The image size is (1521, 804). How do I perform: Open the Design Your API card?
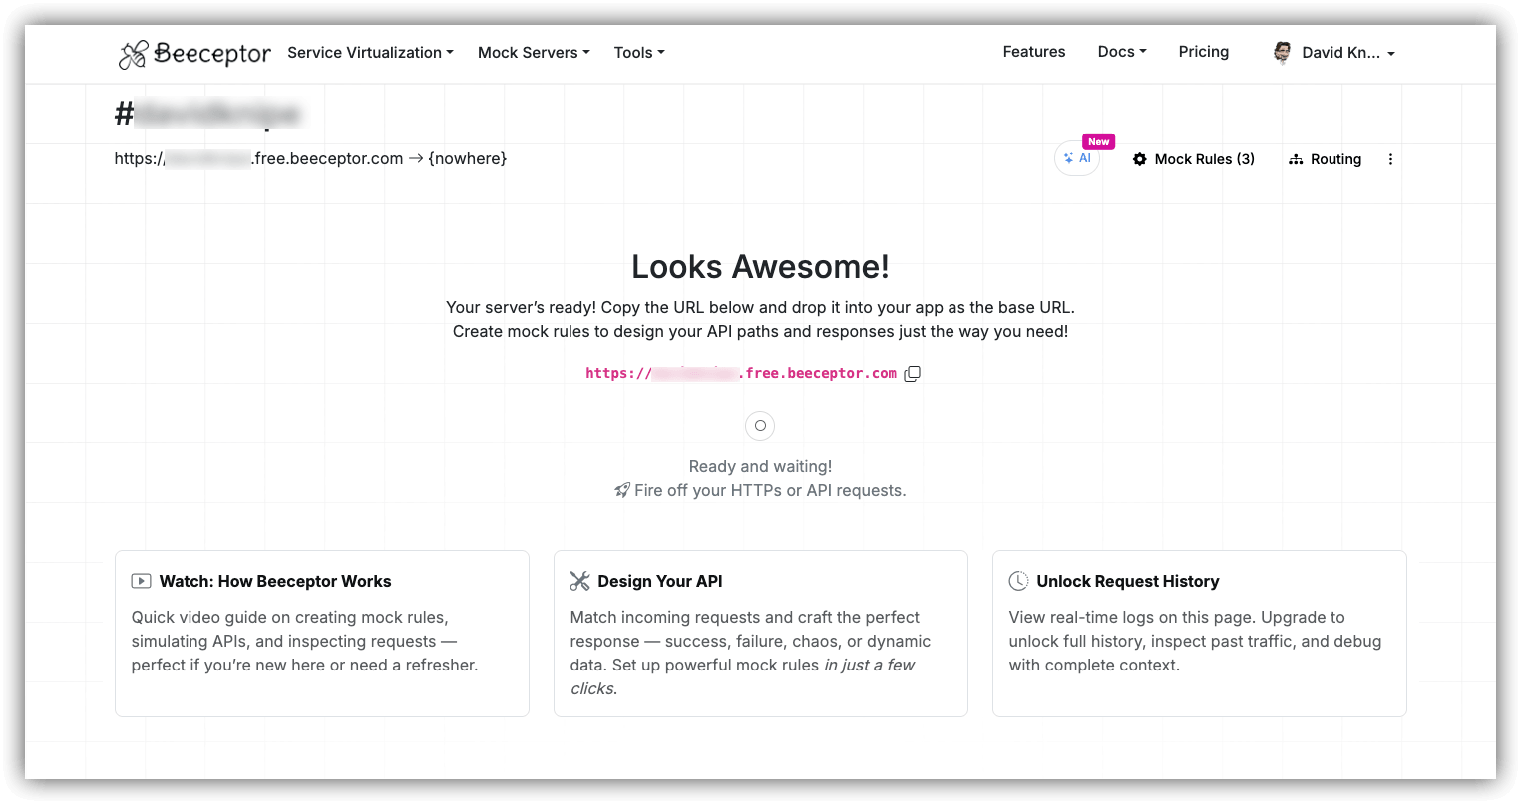[761, 634]
